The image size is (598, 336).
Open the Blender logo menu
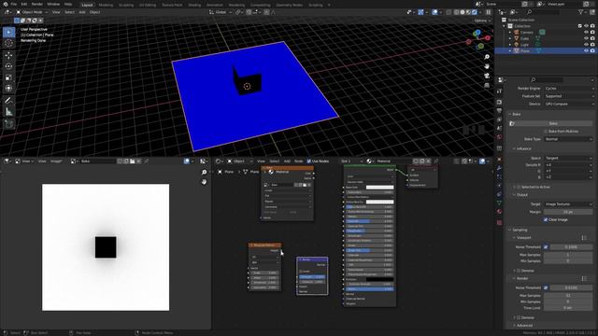tap(5, 4)
